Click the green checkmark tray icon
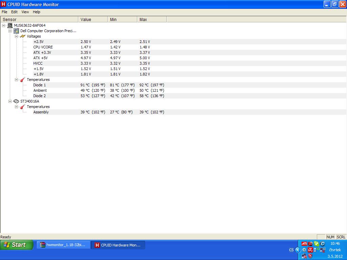 (x=317, y=244)
